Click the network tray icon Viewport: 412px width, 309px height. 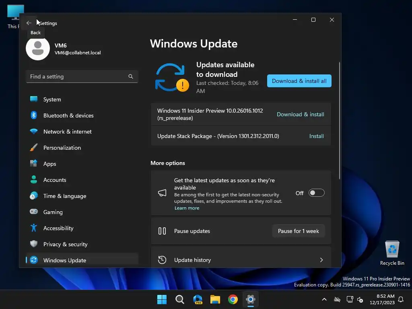[350, 299]
